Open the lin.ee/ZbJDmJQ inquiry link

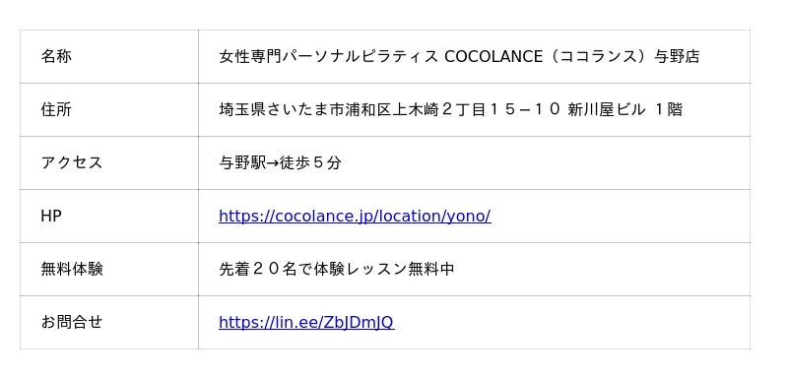click(306, 322)
